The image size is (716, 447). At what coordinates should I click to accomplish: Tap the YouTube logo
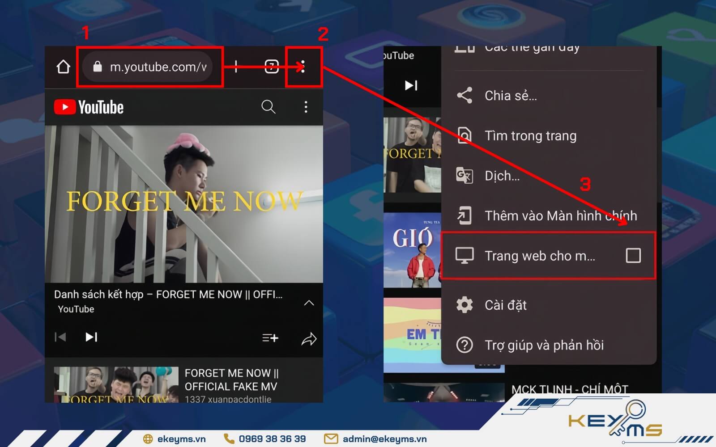89,107
